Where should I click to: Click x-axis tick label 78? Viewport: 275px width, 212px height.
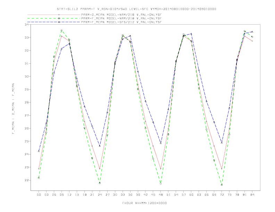[x=237, y=195]
